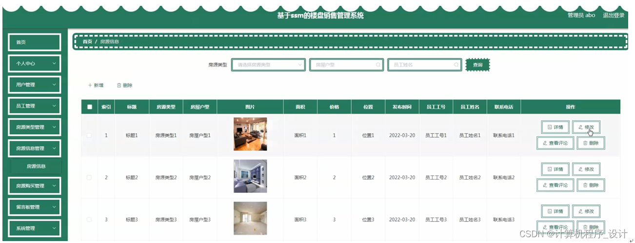
Task: Click the 删除 button above the table
Action: [x=125, y=85]
